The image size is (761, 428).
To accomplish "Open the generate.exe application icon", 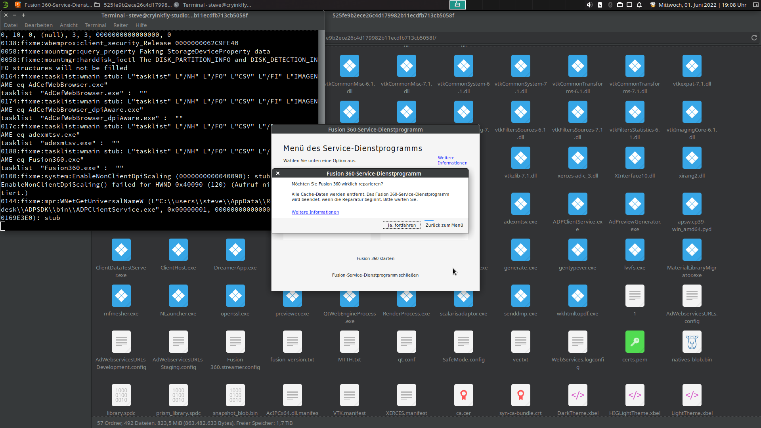I will tap(520, 250).
